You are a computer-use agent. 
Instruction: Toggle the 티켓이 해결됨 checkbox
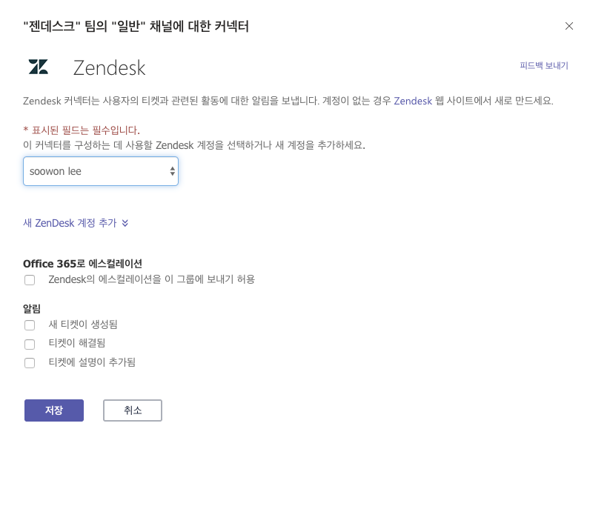[30, 345]
